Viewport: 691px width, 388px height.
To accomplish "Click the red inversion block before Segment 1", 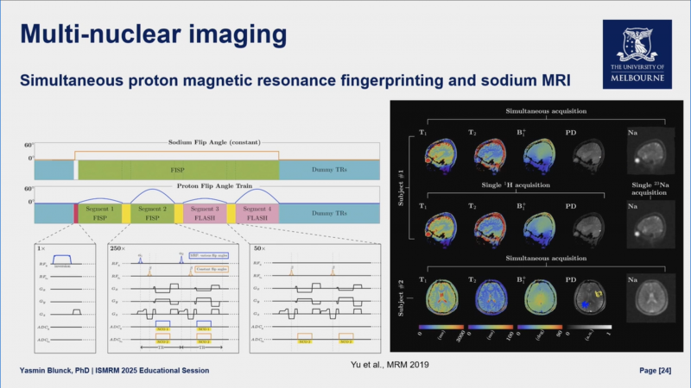I will click(x=76, y=213).
